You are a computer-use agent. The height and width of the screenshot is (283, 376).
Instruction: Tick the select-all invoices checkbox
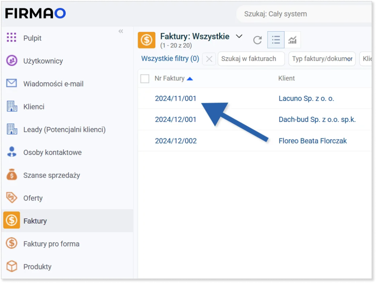(145, 79)
